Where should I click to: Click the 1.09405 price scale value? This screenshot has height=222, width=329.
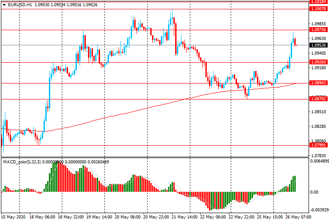319,53
